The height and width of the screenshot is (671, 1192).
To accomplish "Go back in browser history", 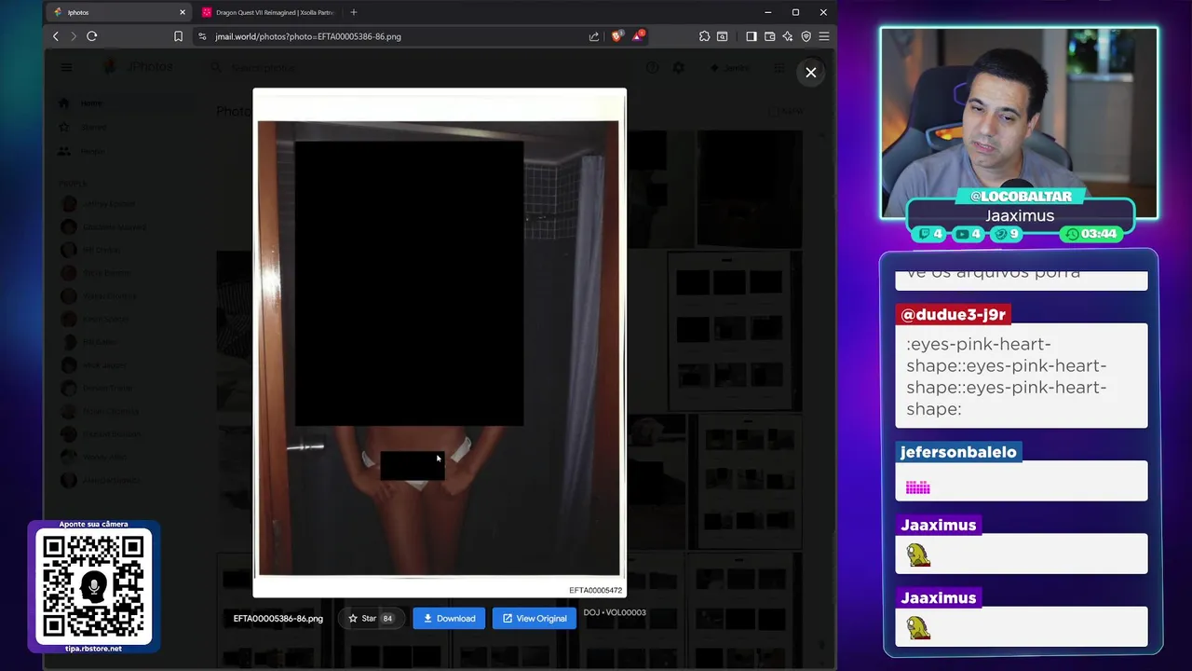I will point(56,36).
